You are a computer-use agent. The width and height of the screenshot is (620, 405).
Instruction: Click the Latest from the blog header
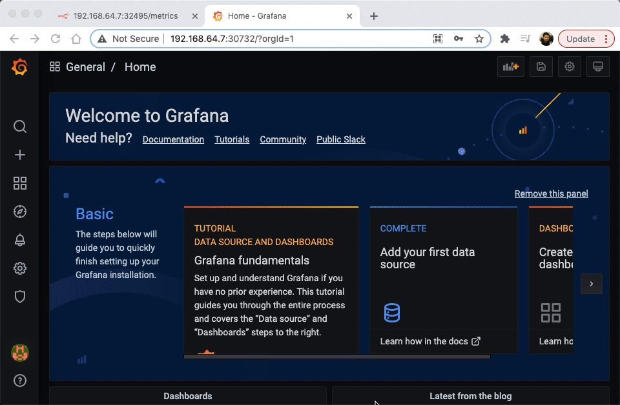point(471,396)
